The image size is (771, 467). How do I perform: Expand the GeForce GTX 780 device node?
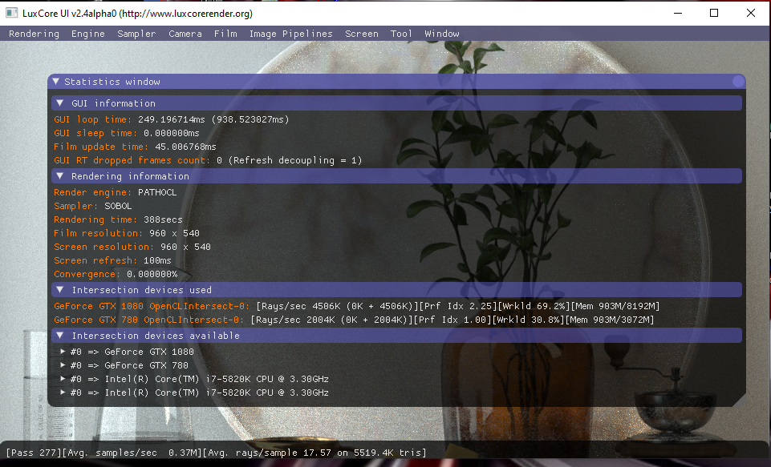click(63, 365)
